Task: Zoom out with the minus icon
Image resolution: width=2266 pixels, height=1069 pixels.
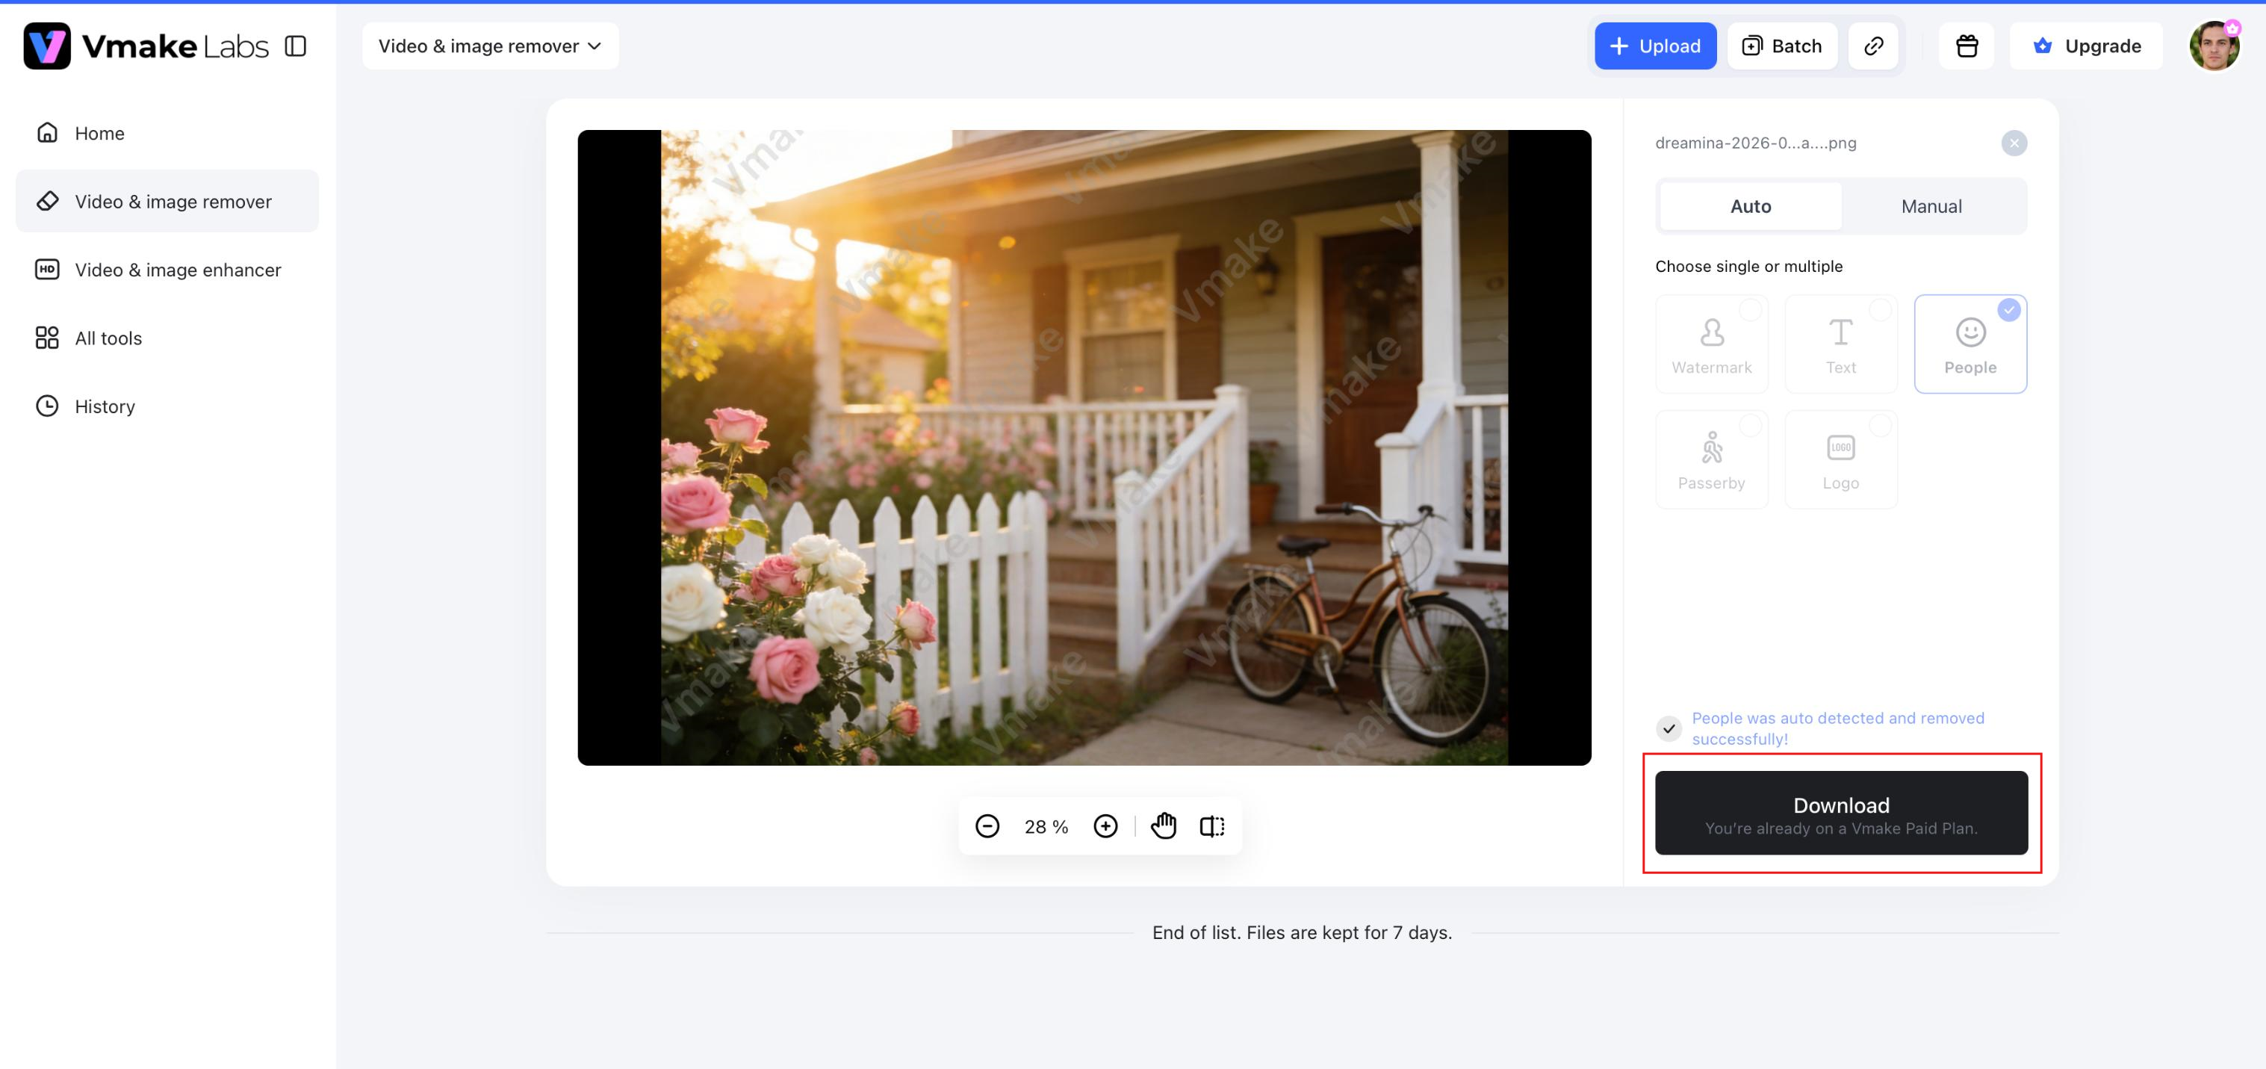Action: (x=987, y=826)
